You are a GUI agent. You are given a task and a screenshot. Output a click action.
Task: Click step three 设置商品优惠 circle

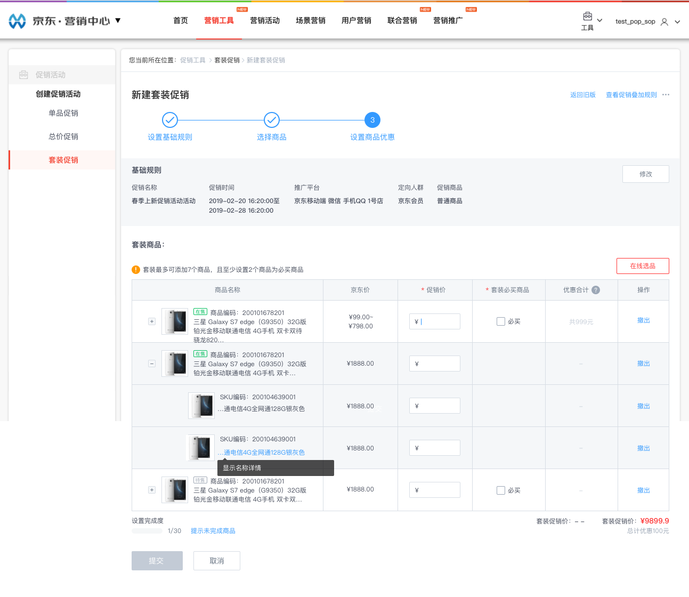pos(372,120)
